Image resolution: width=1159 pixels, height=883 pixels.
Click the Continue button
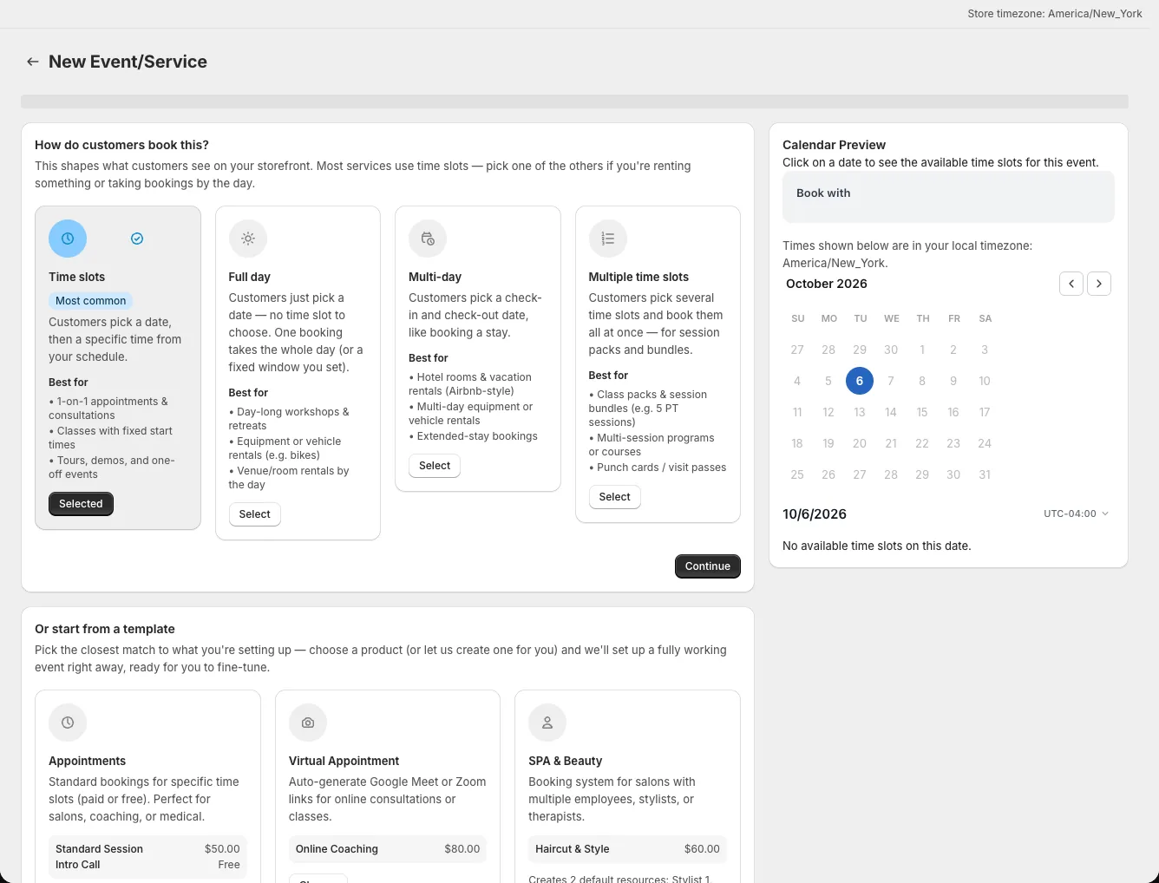(708, 566)
